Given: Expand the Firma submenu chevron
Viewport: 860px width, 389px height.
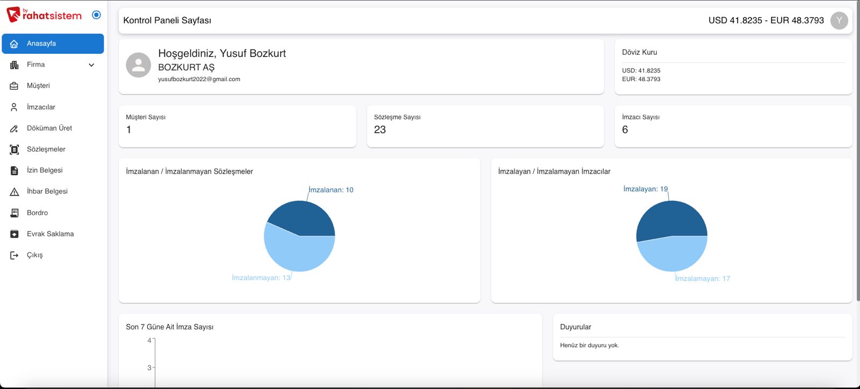Looking at the screenshot, I should [91, 65].
